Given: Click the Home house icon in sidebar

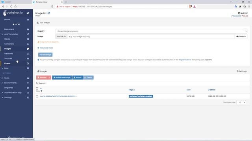Looking at the screenshot, I should (28, 20).
